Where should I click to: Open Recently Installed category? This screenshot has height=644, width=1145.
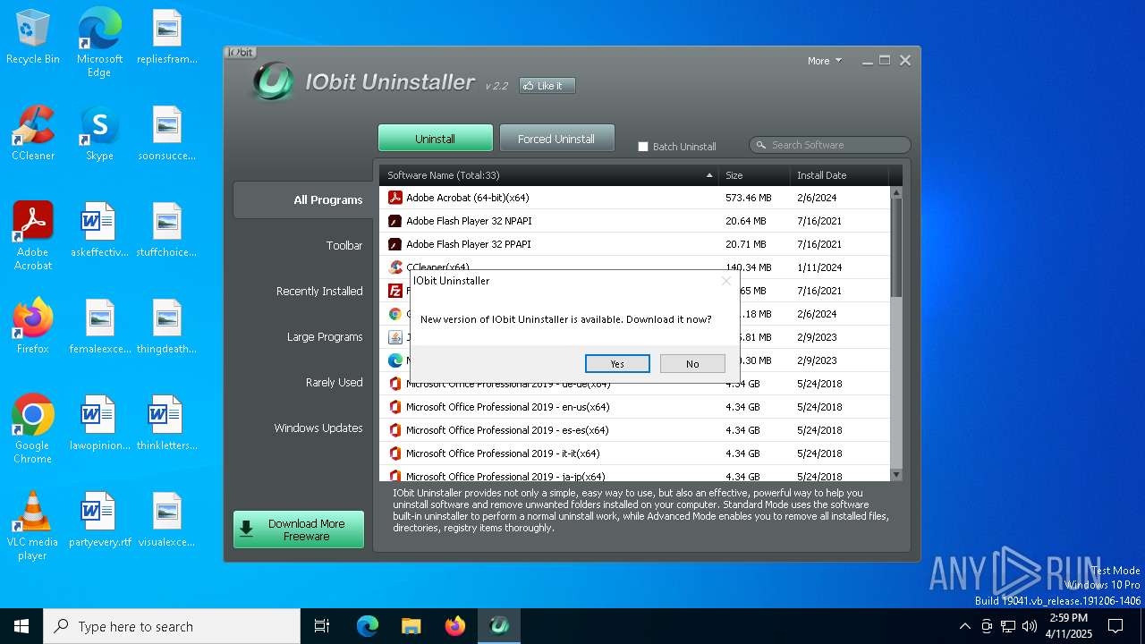point(319,291)
